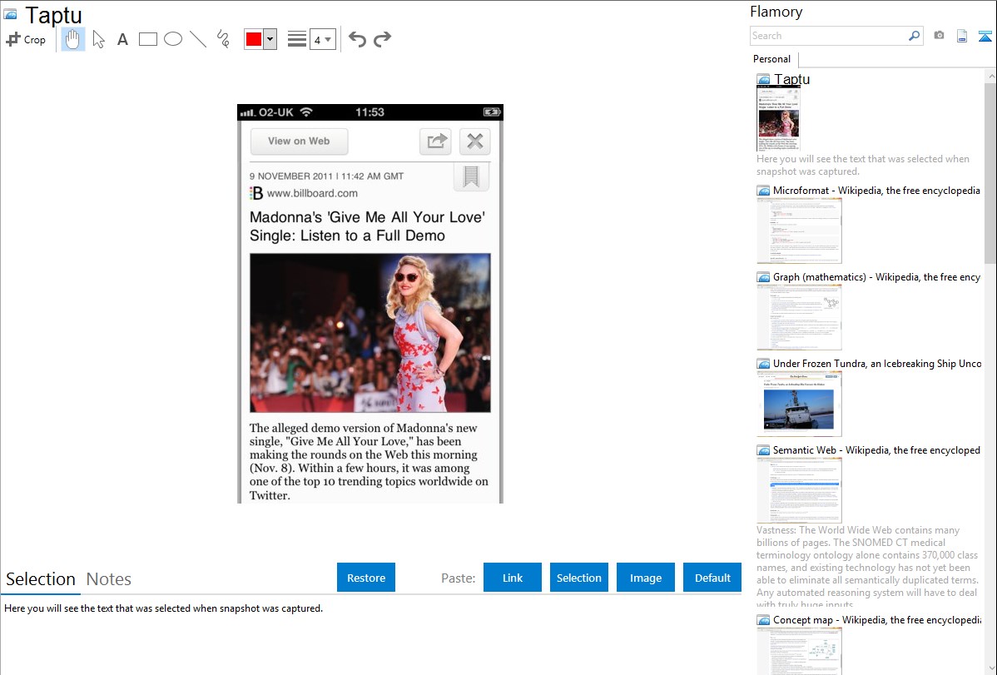This screenshot has width=997, height=675.
Task: Click the blue collapse-to-top arrow icon
Action: click(985, 36)
